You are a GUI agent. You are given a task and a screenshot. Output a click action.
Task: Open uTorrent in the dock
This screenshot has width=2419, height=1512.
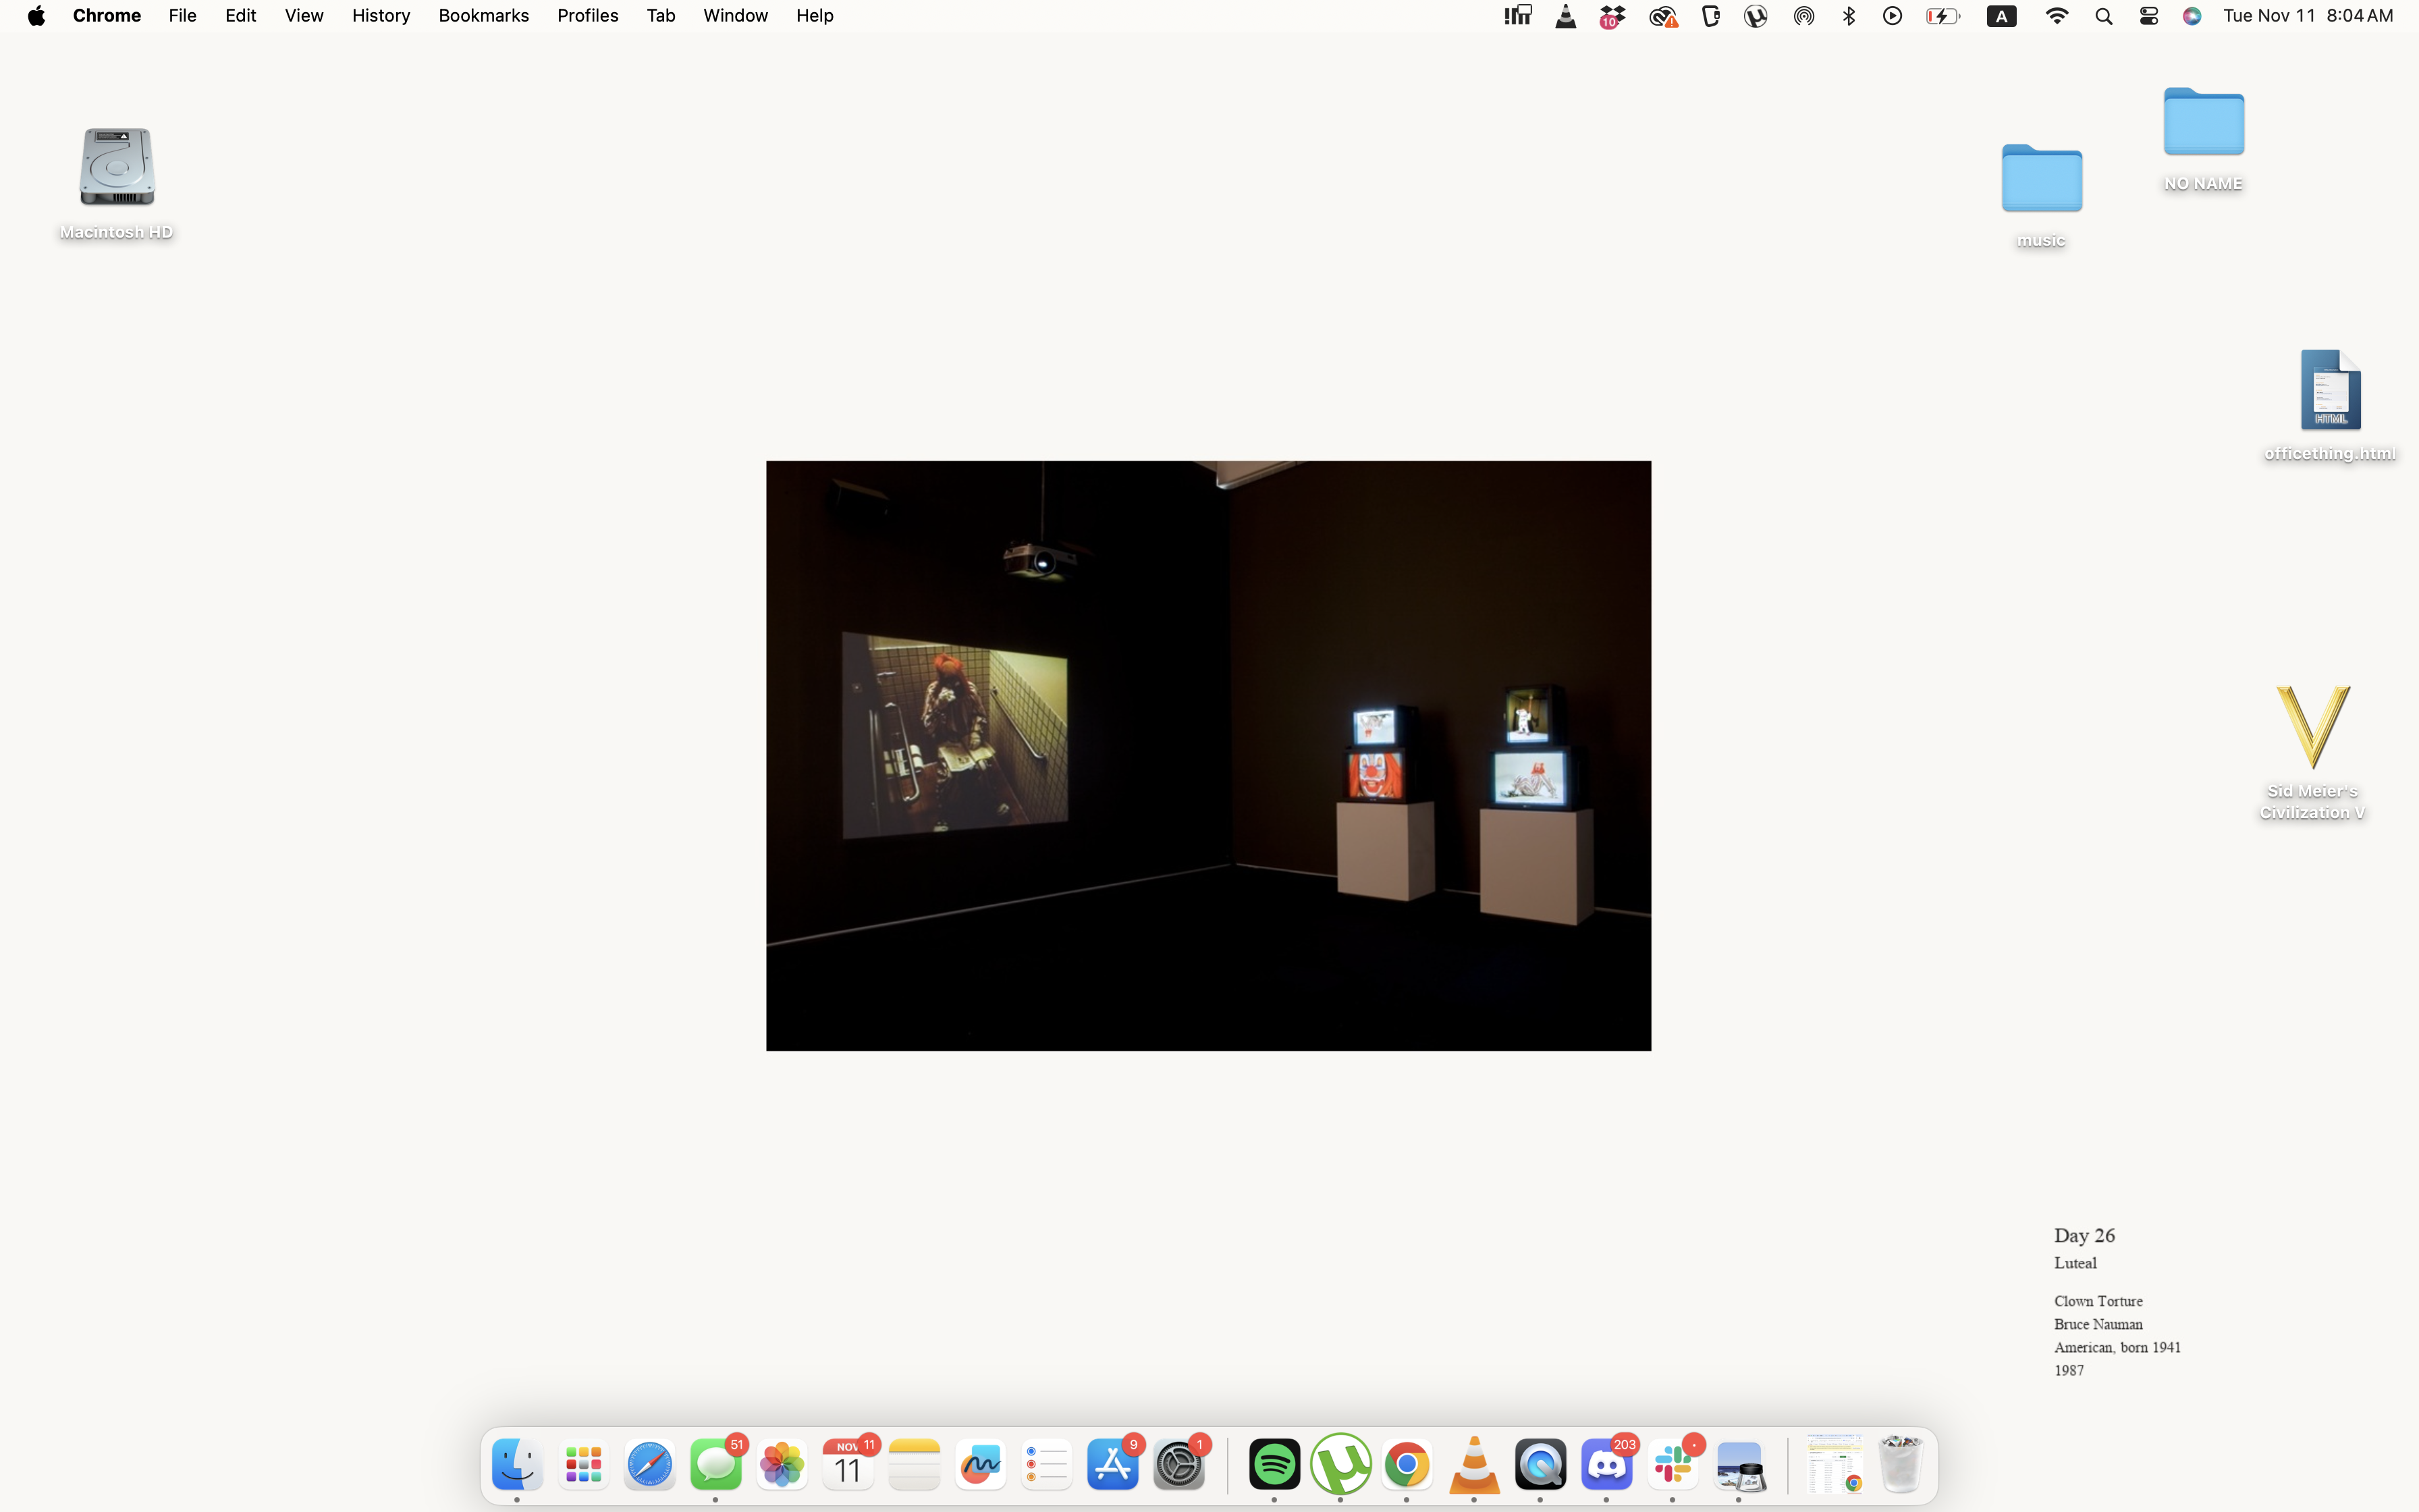point(1340,1465)
